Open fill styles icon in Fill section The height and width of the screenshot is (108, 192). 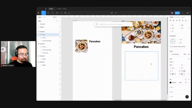(186, 79)
